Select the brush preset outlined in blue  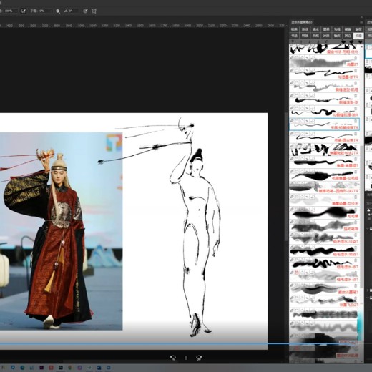(324, 124)
